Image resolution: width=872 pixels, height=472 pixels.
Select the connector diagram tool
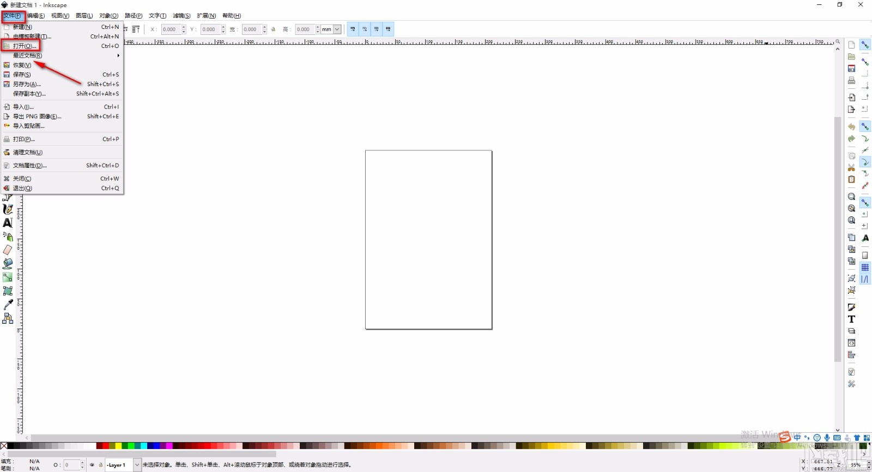[x=8, y=318]
